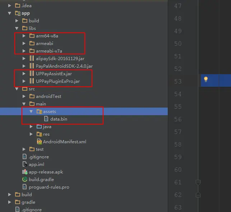Click the app .gitignore file icon
This screenshot has height=212, width=231.
[x=24, y=157]
